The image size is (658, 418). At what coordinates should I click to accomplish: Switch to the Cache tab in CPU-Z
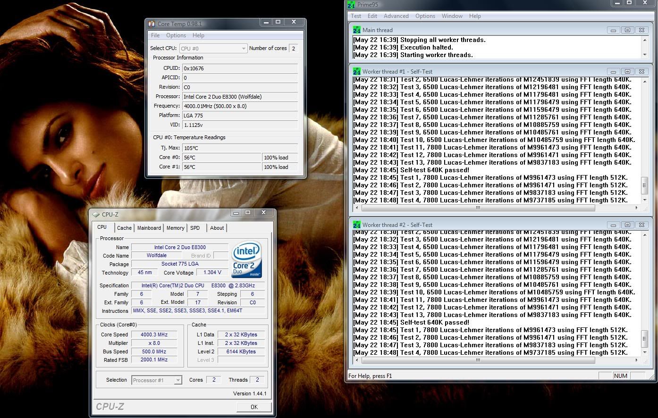[x=125, y=228]
